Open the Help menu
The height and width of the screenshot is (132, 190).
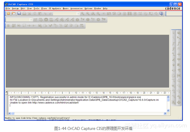(x=105, y=8)
